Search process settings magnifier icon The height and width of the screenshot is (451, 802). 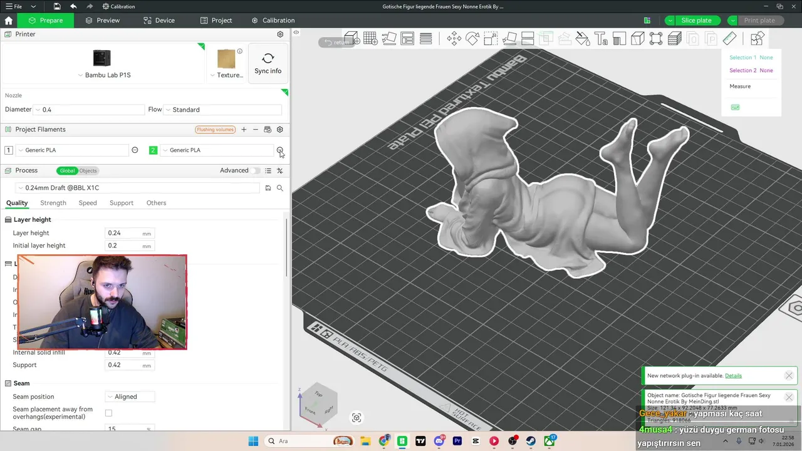click(x=280, y=188)
